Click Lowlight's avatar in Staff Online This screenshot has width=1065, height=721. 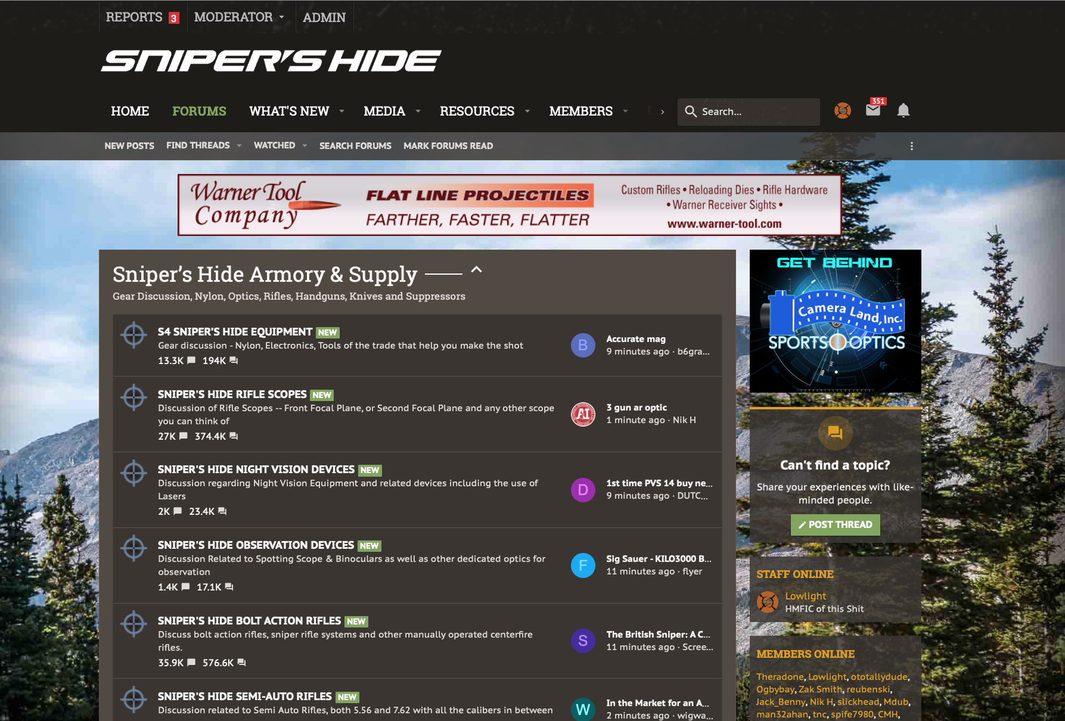[768, 602]
